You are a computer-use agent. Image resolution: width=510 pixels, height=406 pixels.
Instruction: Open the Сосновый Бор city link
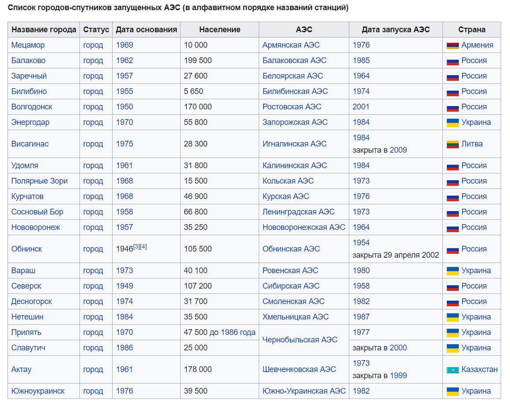pos(38,212)
